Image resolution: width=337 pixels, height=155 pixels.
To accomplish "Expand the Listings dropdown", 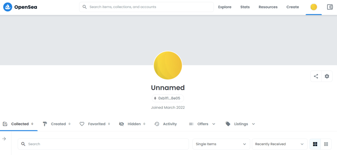I will (x=240, y=124).
